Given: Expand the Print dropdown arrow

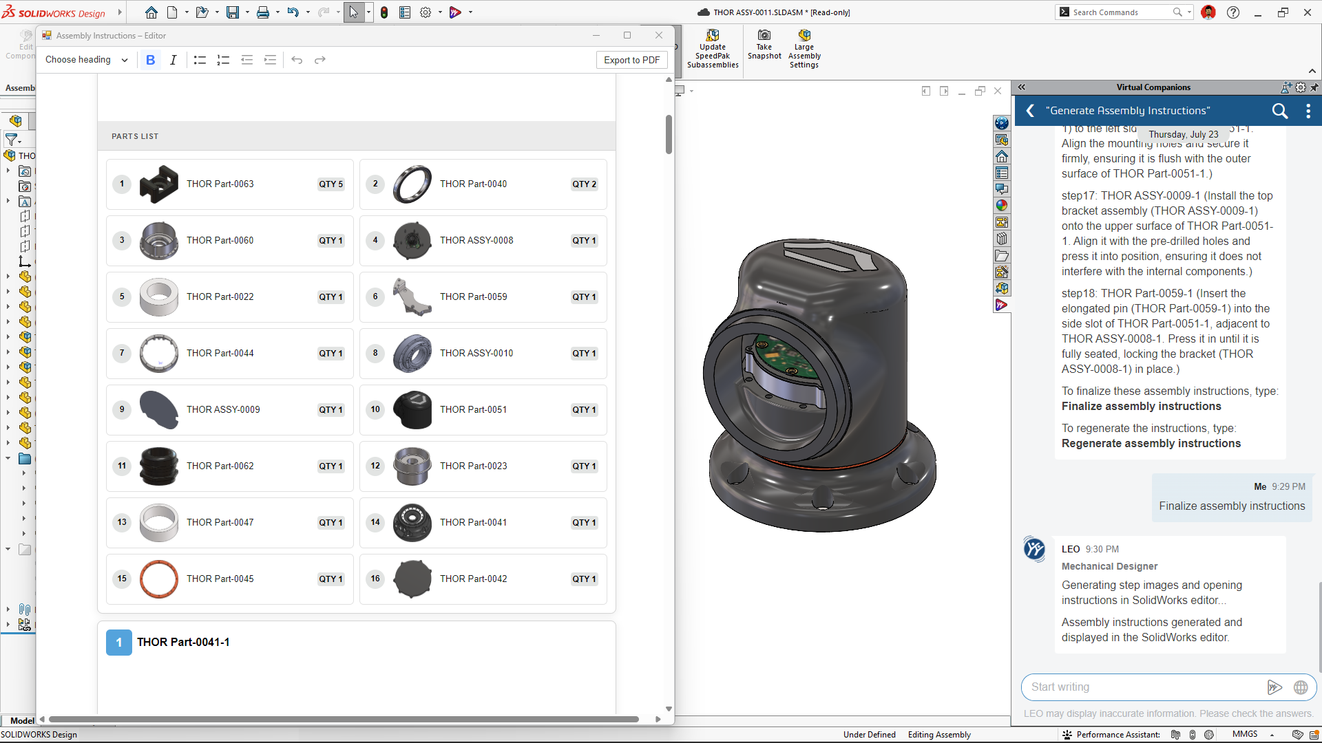Looking at the screenshot, I should (x=277, y=12).
